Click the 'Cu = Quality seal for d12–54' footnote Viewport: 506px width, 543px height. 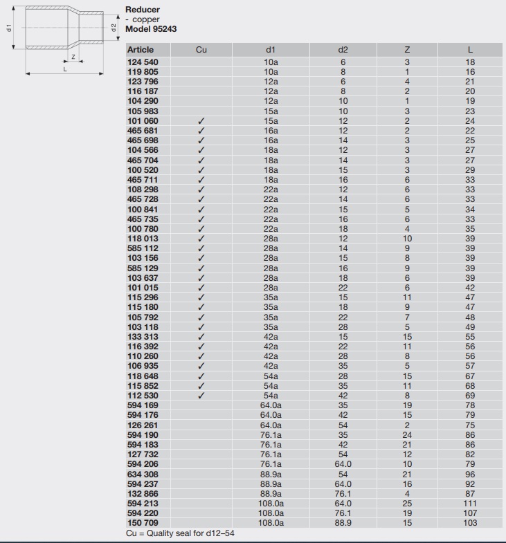coord(180,533)
